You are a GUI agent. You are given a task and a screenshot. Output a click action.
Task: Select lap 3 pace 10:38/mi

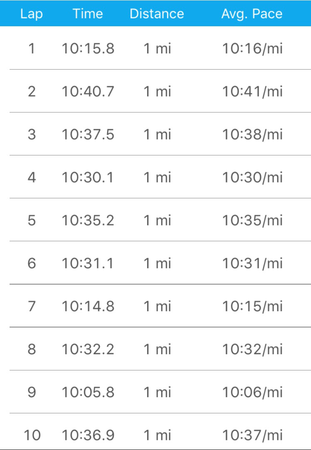tap(252, 135)
